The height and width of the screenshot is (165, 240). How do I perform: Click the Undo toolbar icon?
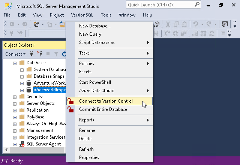pos(196,24)
